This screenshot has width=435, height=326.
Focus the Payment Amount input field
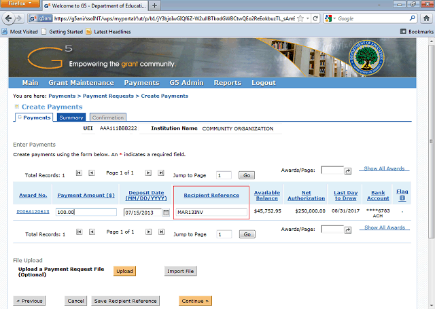click(86, 212)
